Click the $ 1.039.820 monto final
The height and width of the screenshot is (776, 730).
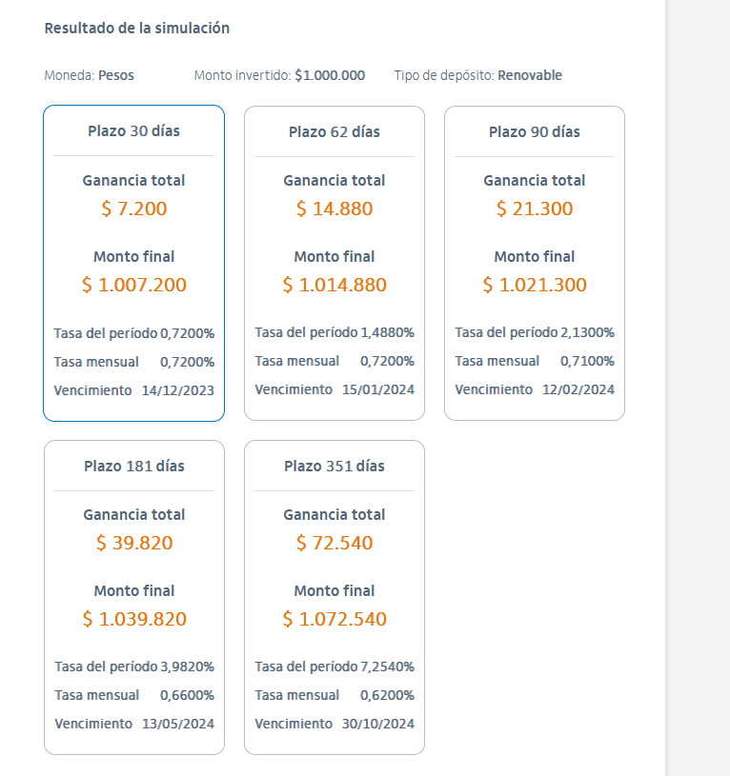tap(133, 619)
